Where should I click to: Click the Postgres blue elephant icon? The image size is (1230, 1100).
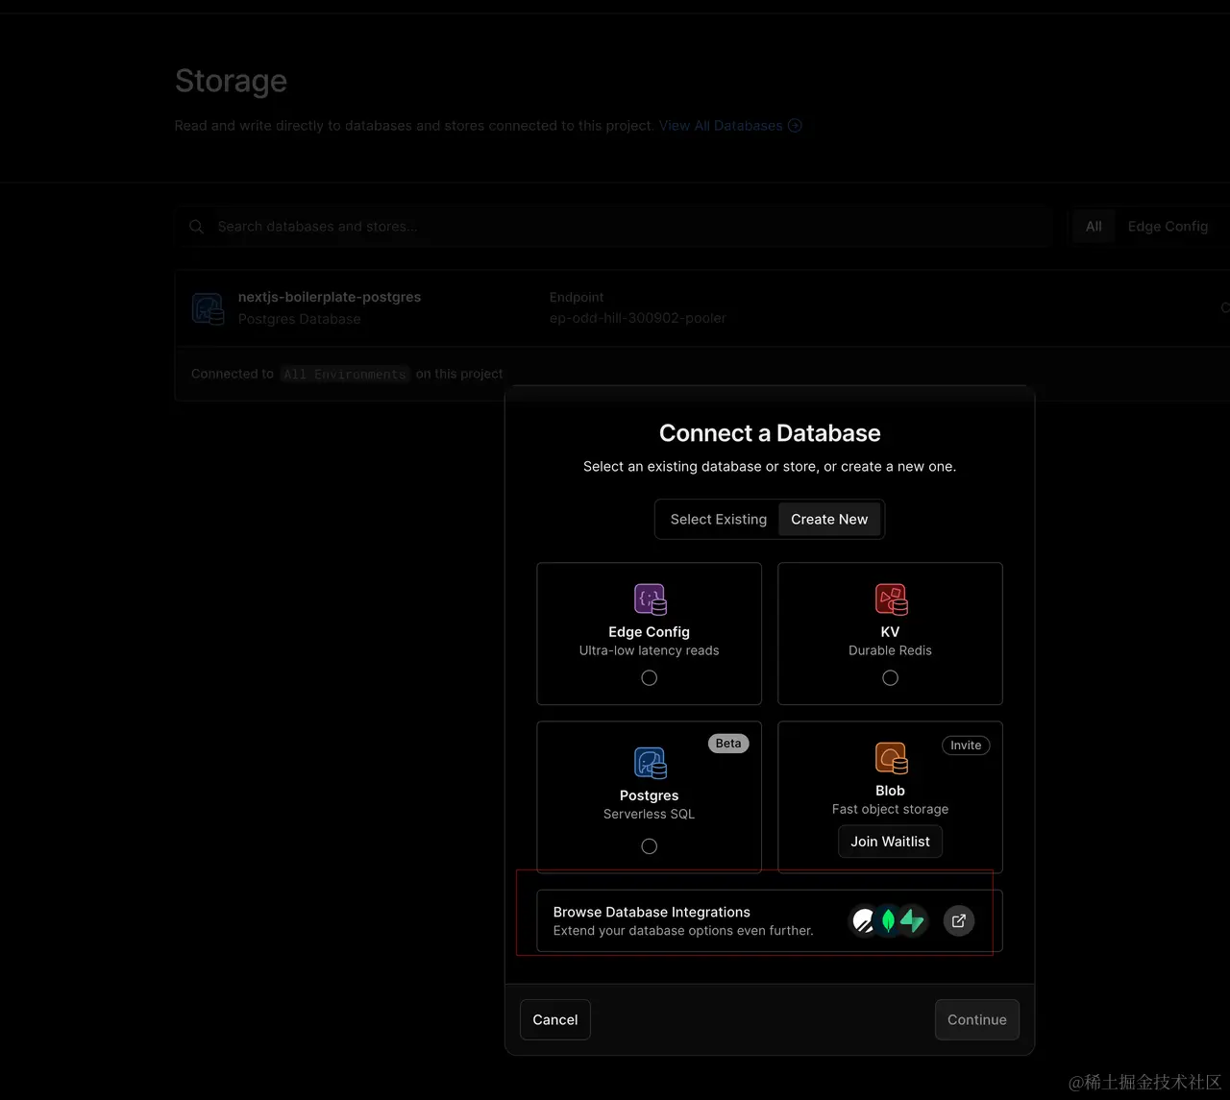pyautogui.click(x=651, y=763)
